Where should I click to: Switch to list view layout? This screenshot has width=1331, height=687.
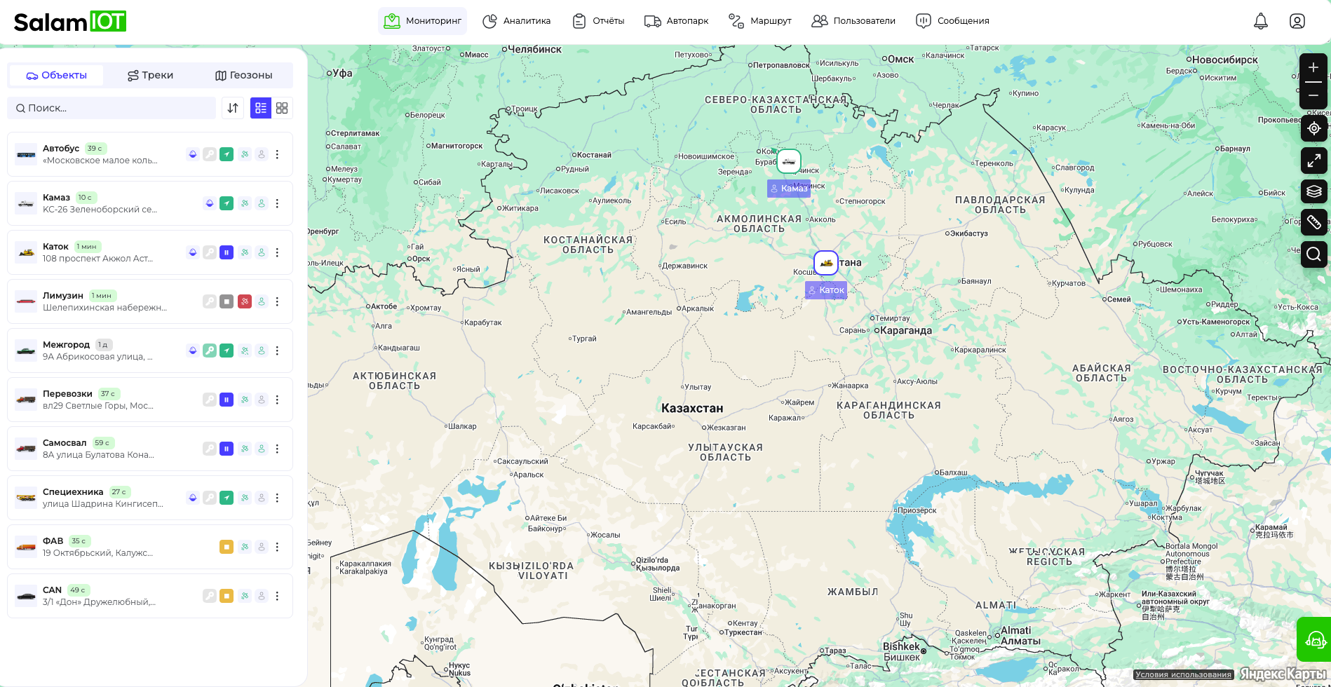(261, 108)
